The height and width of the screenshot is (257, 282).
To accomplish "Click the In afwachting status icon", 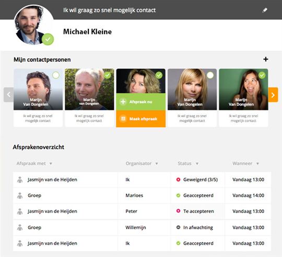I will pyautogui.click(x=178, y=227).
